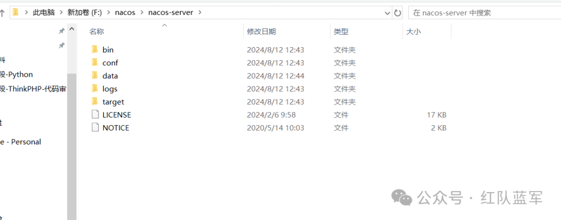Expand chevron before 此电脑 breadcrumb

[26, 13]
